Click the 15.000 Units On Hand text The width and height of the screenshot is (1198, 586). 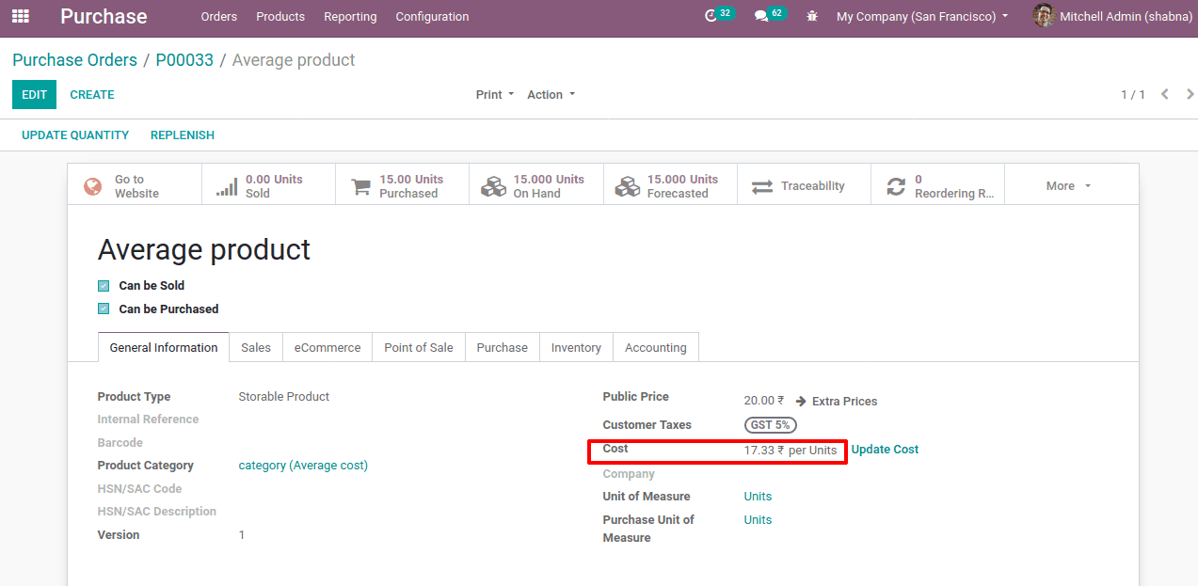tap(549, 186)
